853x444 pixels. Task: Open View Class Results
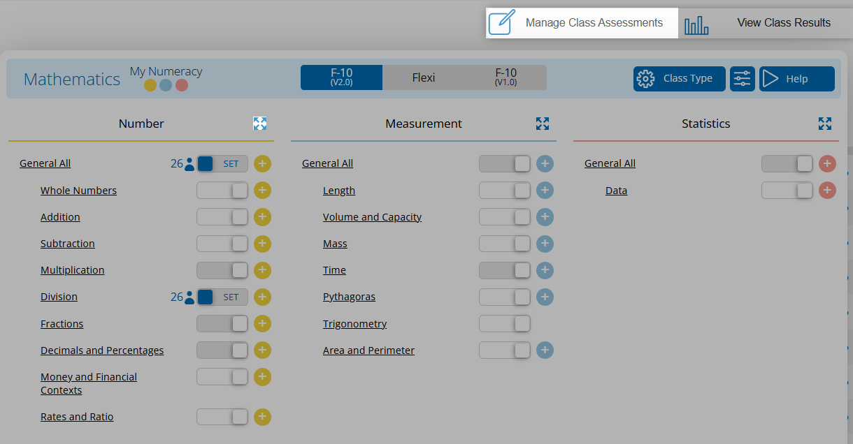point(766,23)
